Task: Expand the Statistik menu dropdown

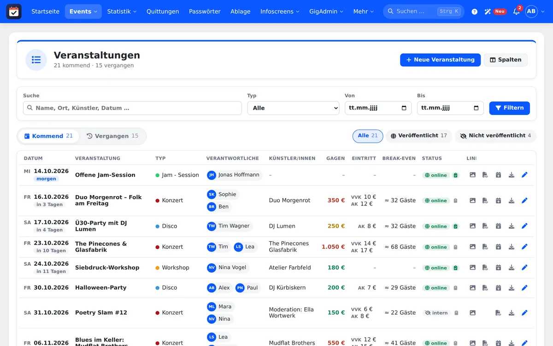Action: pyautogui.click(x=122, y=12)
